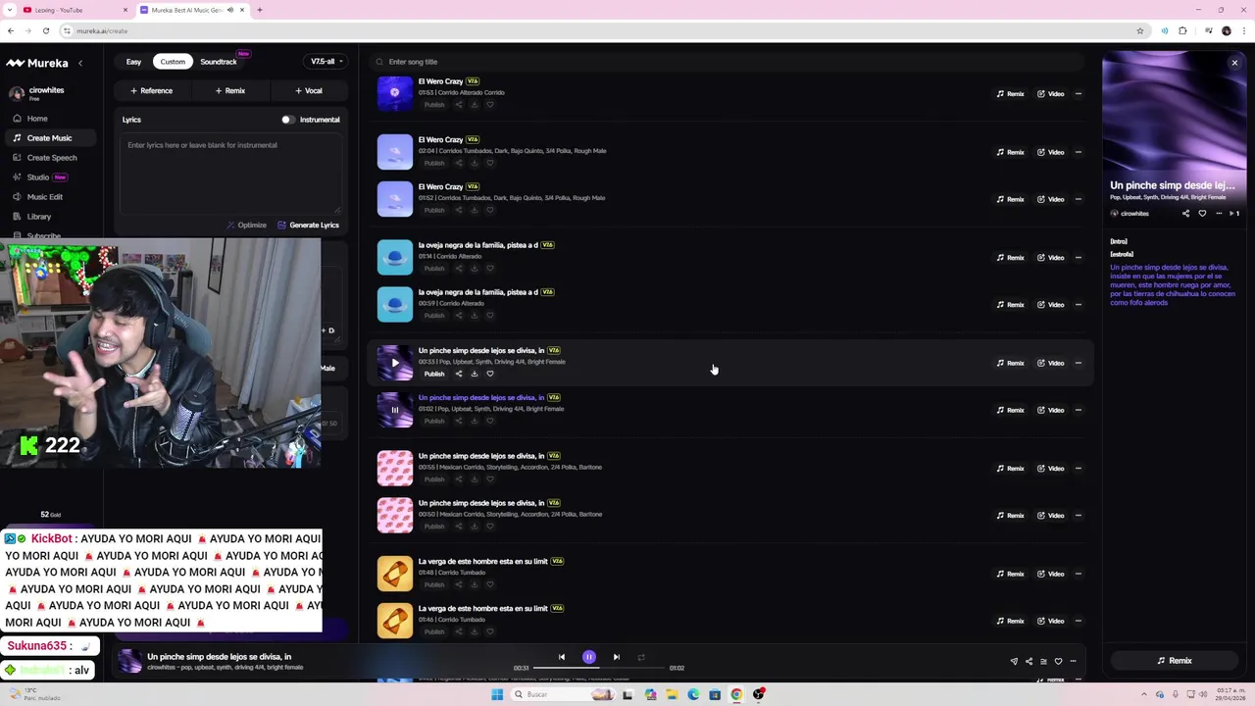Viewport: 1255px width, 706px height.
Task: Like the 01:53 El Wero Crazy track
Action: coord(490,105)
